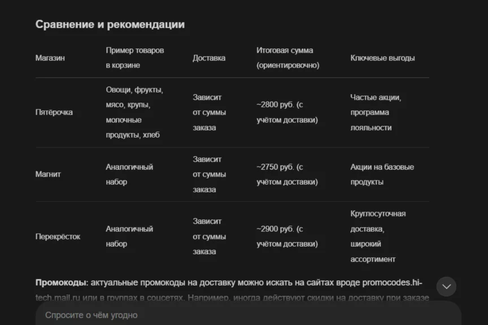
Task: Click the bold "Промокоды:" label
Action: click(x=62, y=282)
